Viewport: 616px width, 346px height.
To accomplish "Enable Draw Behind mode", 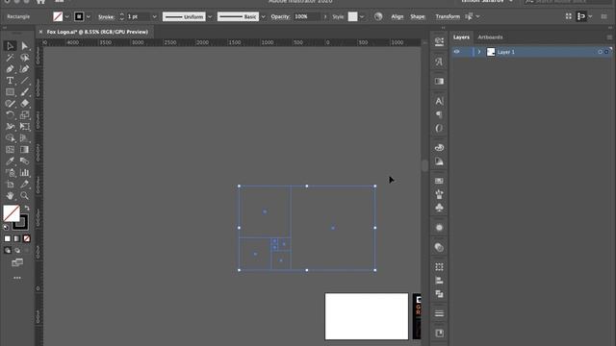I will pyautogui.click(x=17, y=250).
